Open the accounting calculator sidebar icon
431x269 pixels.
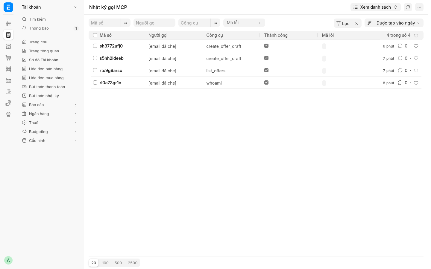[x=8, y=35]
